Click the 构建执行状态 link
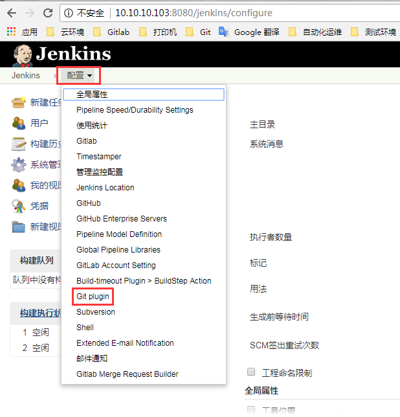This screenshot has height=417, width=400. tap(40, 313)
